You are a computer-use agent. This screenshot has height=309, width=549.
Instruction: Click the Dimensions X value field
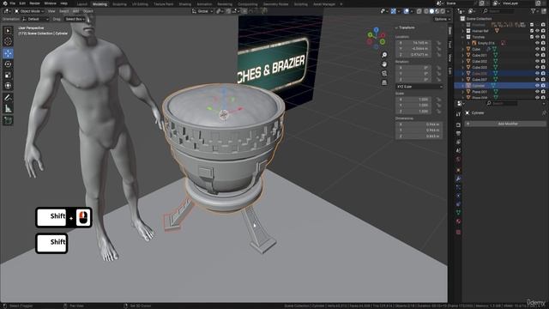pos(419,124)
